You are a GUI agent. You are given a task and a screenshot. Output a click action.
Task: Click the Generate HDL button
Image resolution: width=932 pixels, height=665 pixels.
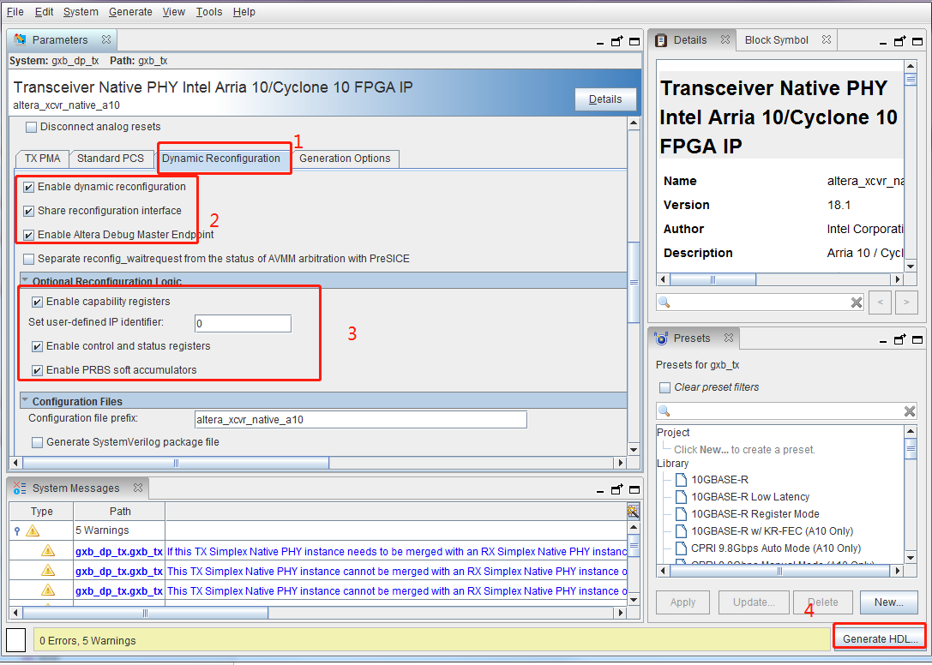pos(880,638)
